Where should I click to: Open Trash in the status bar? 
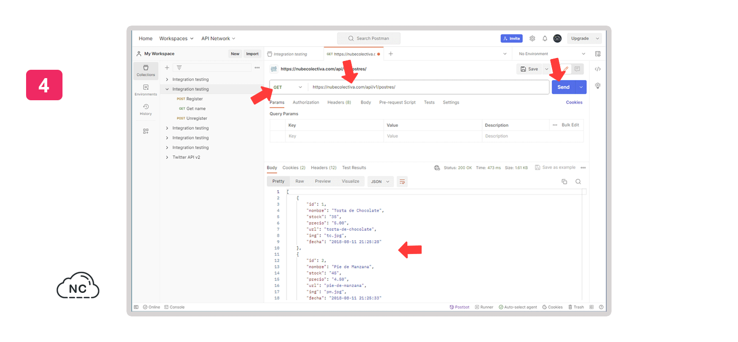576,307
